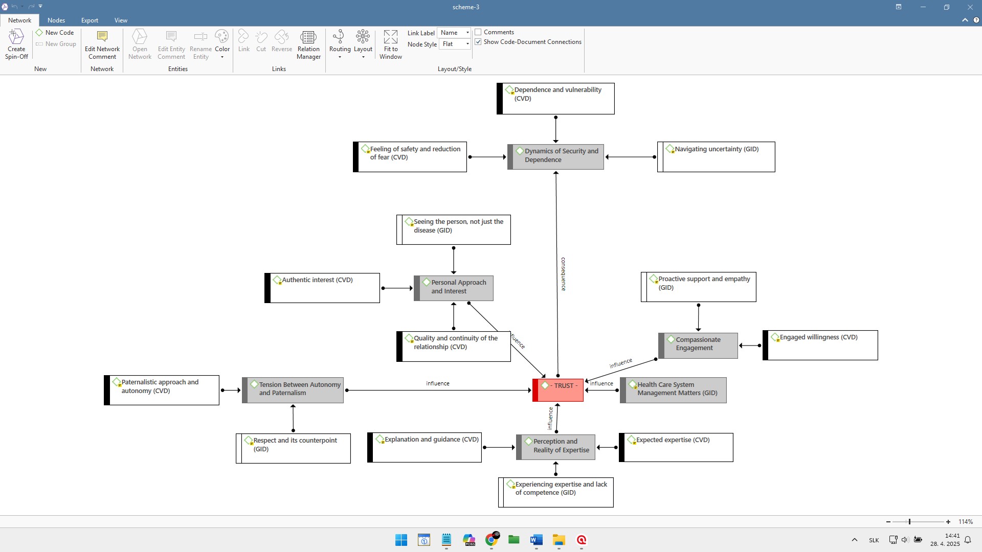Open the Color palette tool

tap(222, 40)
